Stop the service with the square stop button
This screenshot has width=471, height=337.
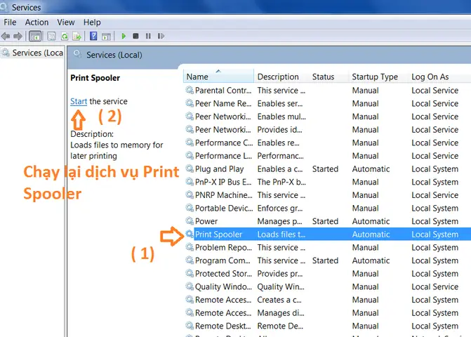135,36
